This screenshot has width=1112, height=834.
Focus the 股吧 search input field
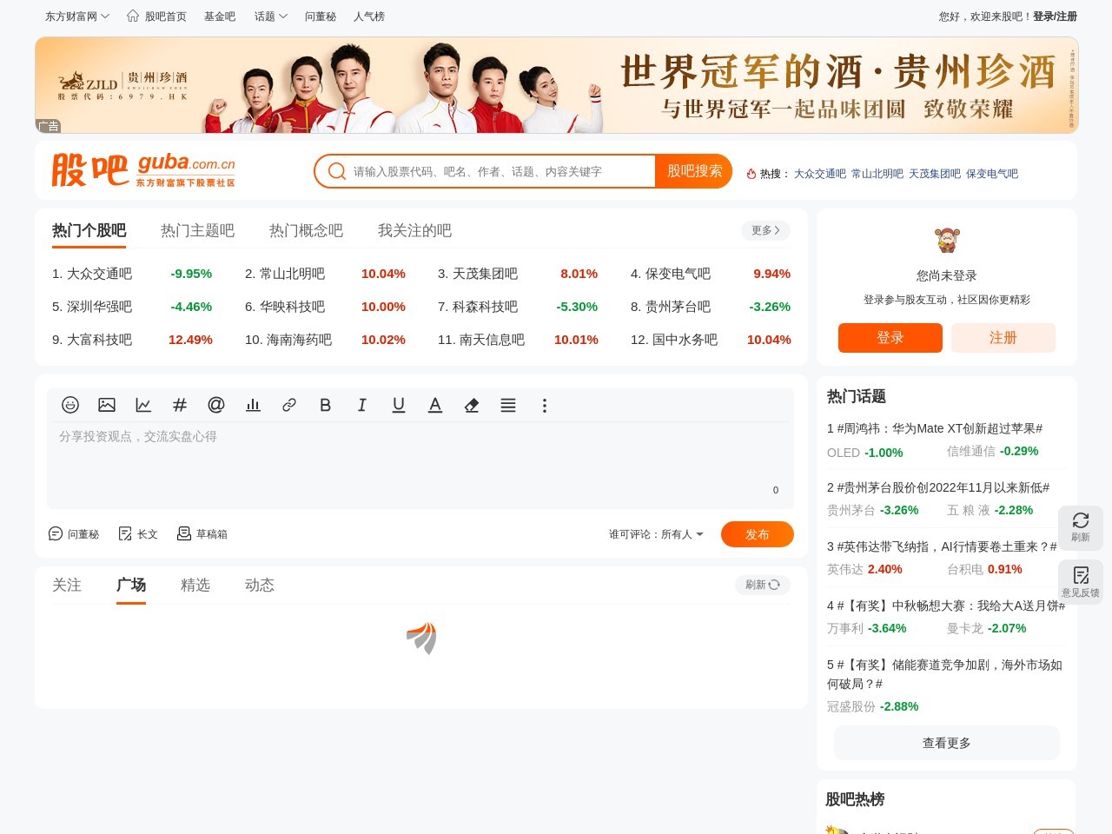[x=500, y=172]
